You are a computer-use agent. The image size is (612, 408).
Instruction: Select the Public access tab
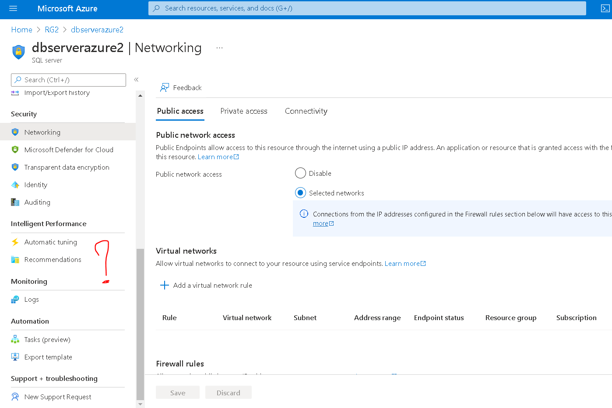point(180,111)
